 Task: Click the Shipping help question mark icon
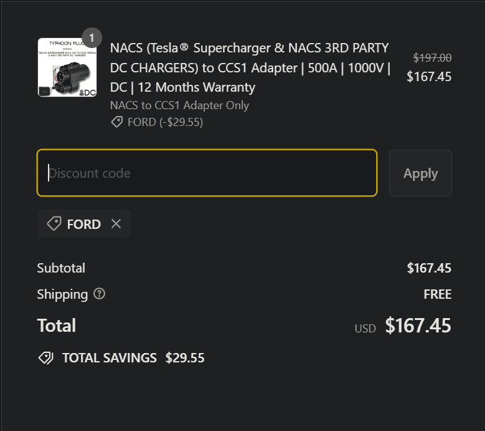pyautogui.click(x=100, y=294)
